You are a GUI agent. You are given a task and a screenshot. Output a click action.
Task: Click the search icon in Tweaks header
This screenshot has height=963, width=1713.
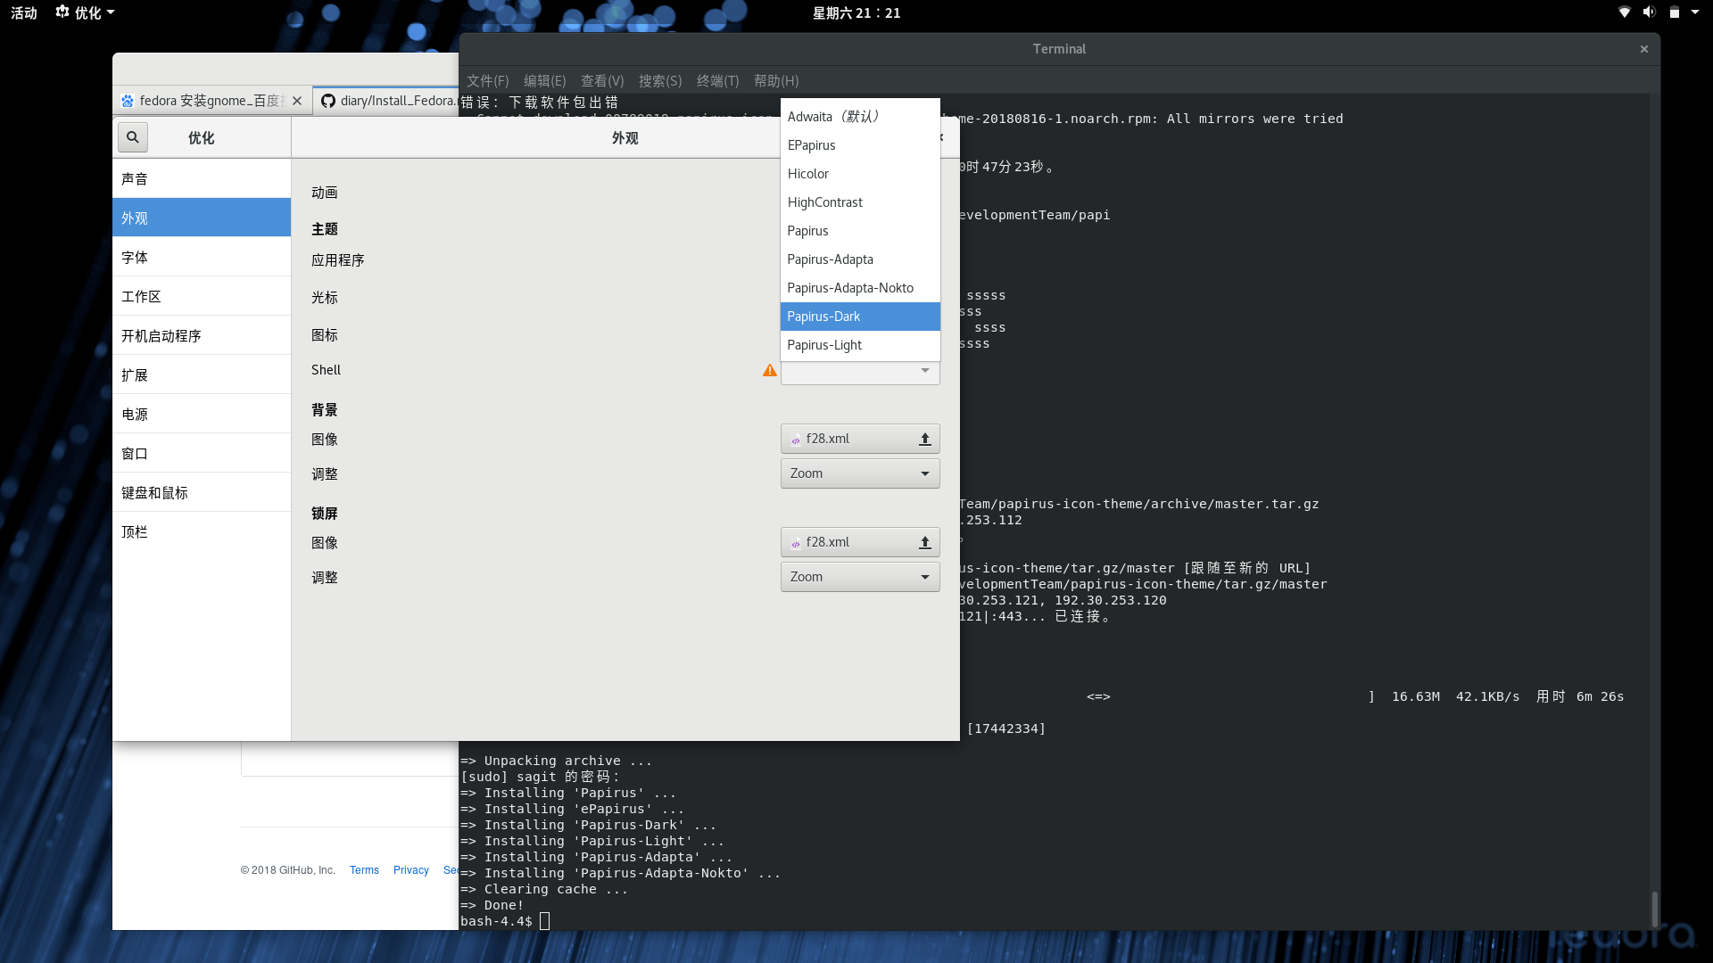pos(133,137)
